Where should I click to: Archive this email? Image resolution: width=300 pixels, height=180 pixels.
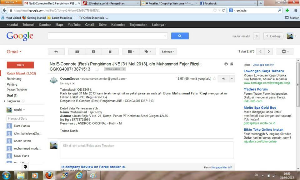tap(77, 52)
